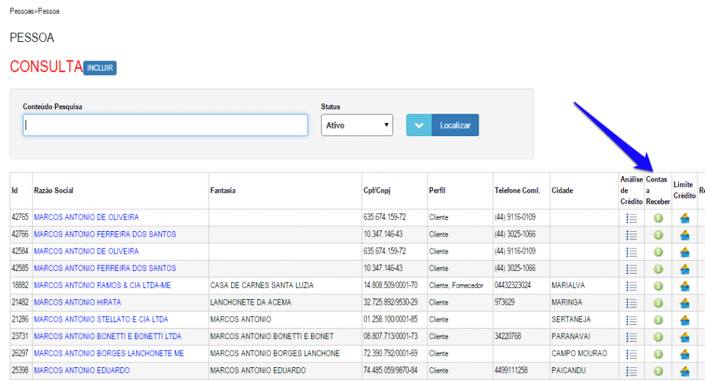Open MARCOS ANTONIO RAMOS & CIA LTDA-ME link
Image resolution: width=705 pixels, height=381 pixels.
(102, 285)
